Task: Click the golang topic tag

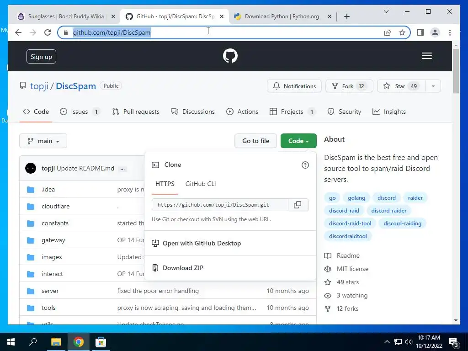Action: click(x=356, y=198)
